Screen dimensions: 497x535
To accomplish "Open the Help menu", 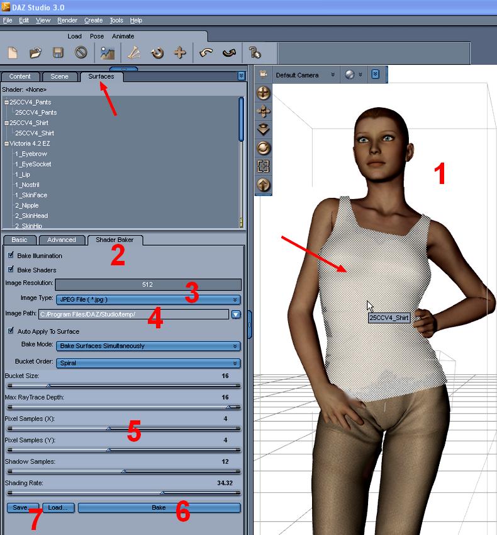I will point(136,20).
